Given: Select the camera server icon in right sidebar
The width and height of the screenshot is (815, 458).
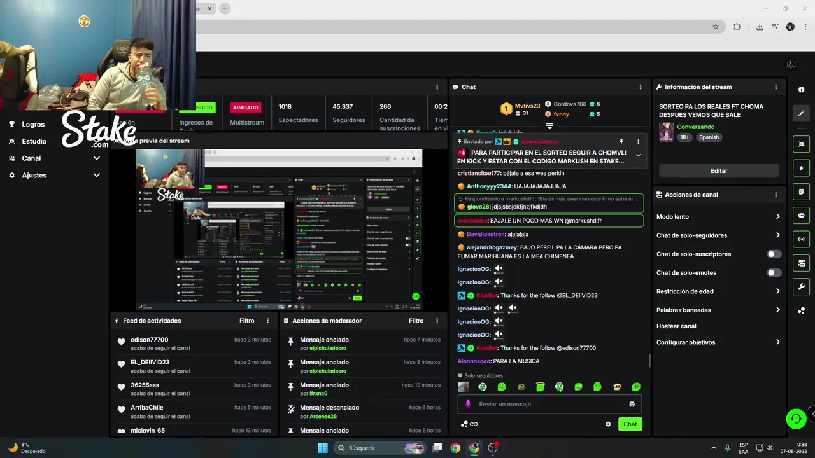Looking at the screenshot, I should (801, 263).
